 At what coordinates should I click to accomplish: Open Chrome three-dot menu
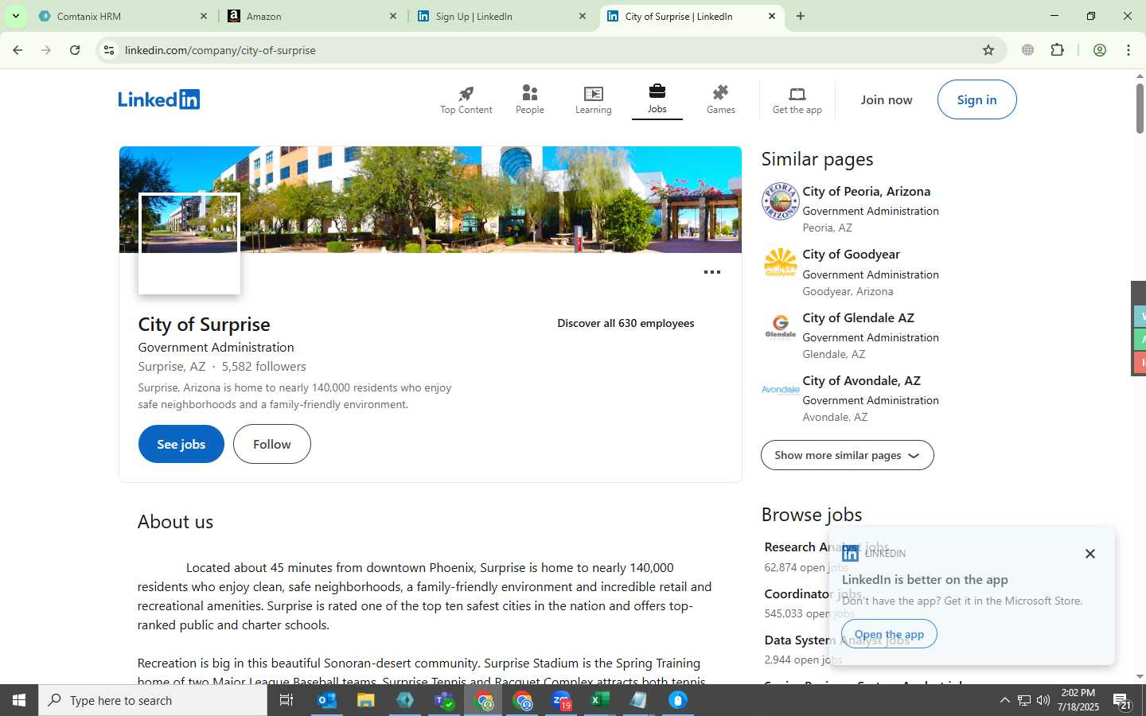(1128, 50)
